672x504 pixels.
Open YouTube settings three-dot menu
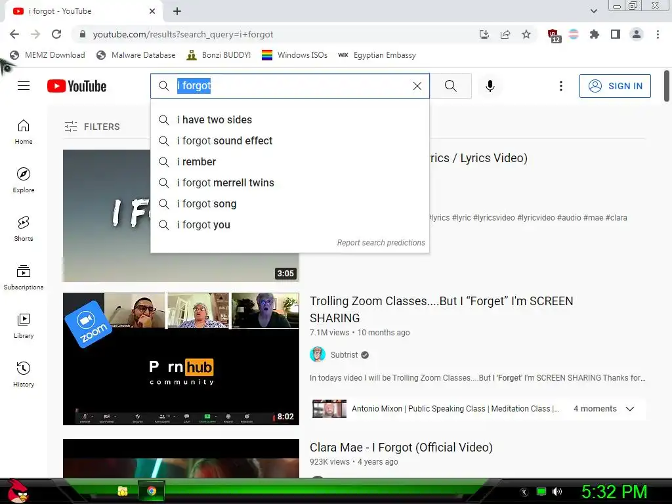[560, 86]
